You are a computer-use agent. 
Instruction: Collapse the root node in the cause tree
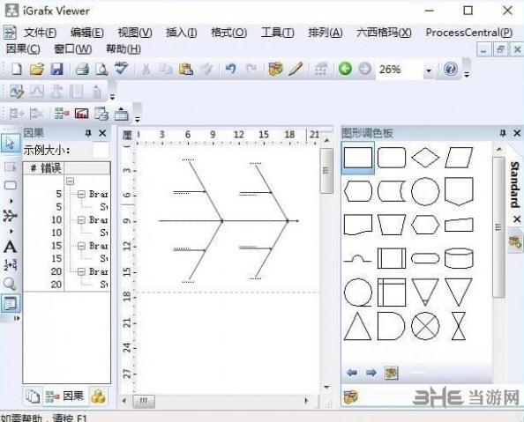(x=71, y=181)
